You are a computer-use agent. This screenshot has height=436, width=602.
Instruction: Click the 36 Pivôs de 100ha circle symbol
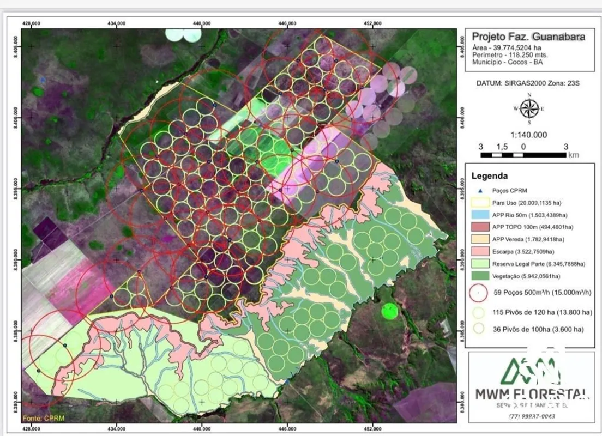(x=478, y=329)
